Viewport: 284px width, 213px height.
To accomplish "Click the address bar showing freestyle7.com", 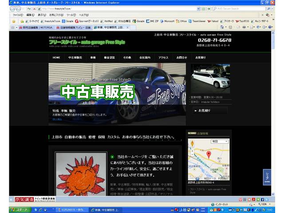I will click(118, 9).
